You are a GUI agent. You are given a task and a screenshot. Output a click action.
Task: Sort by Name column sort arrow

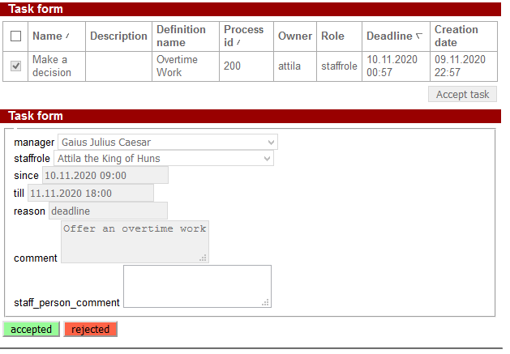[67, 36]
